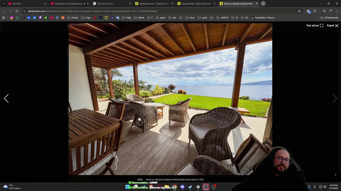Open Discord from the taskbar
Screen dimensions: 341x191
tap(182, 187)
